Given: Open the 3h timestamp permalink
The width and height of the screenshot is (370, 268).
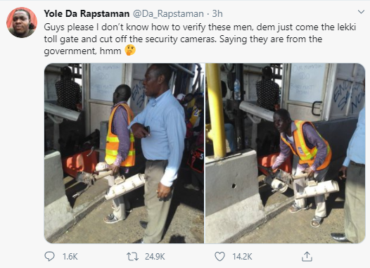Looking at the screenshot, I should tap(217, 13).
